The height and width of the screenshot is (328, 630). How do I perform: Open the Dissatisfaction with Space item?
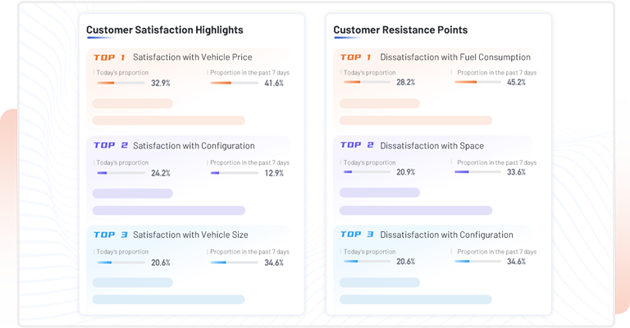431,146
